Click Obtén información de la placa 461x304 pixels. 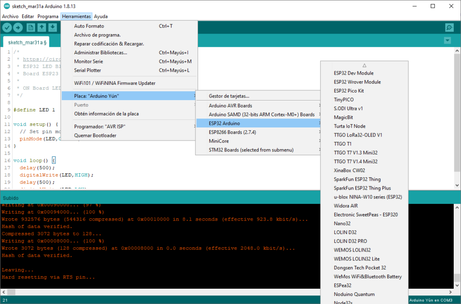coord(129,114)
